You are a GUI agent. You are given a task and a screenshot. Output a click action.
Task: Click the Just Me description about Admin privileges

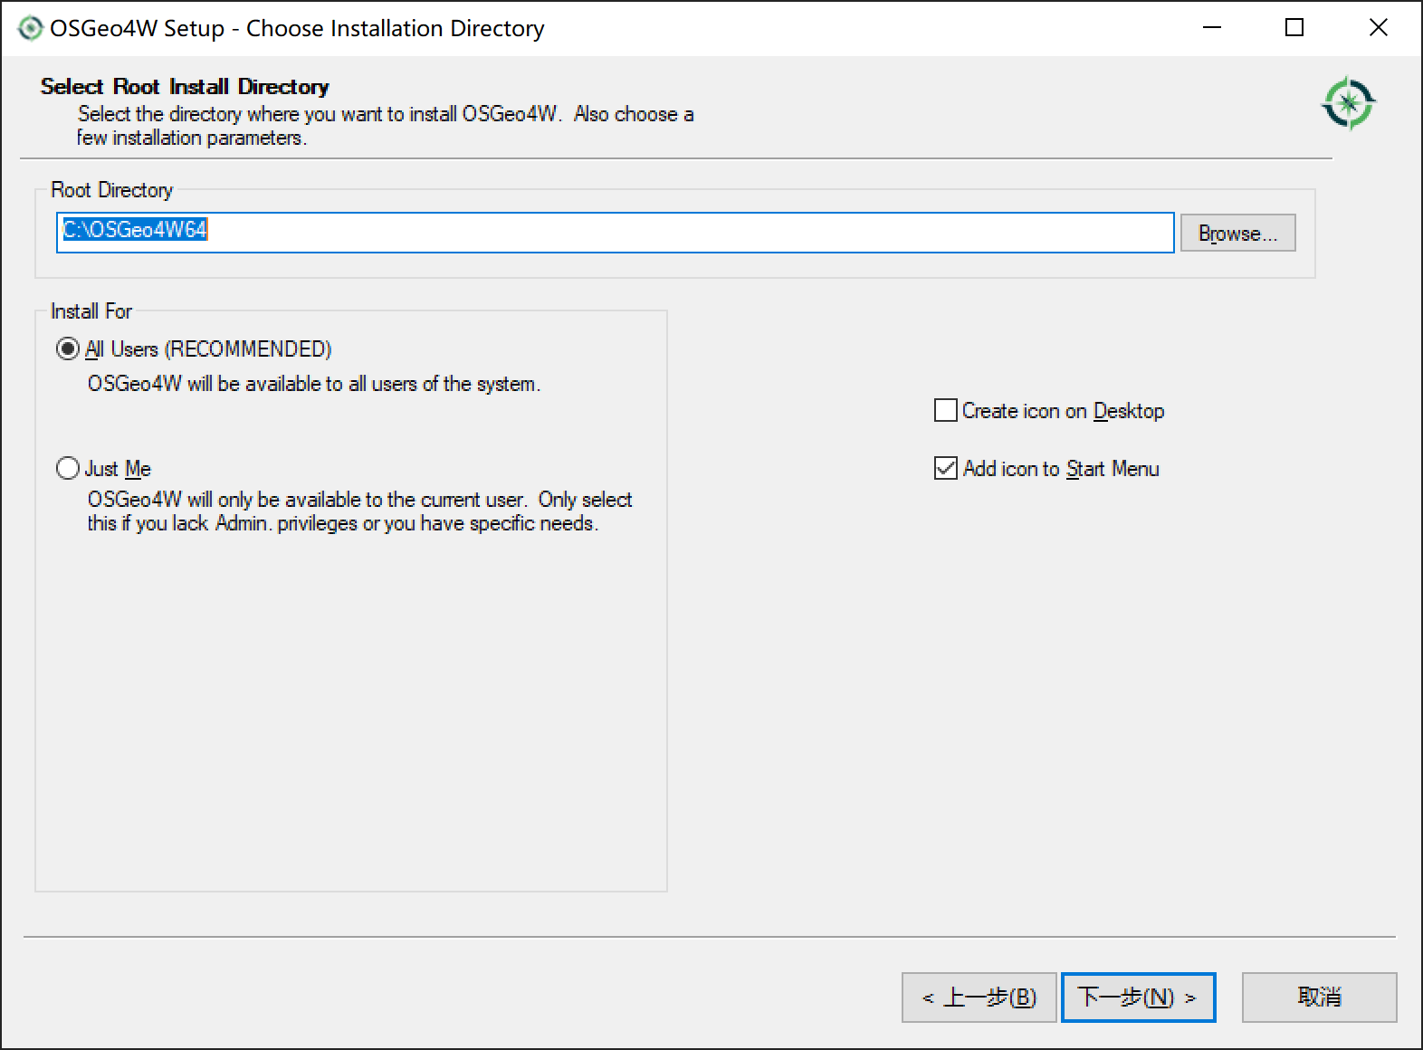(358, 511)
